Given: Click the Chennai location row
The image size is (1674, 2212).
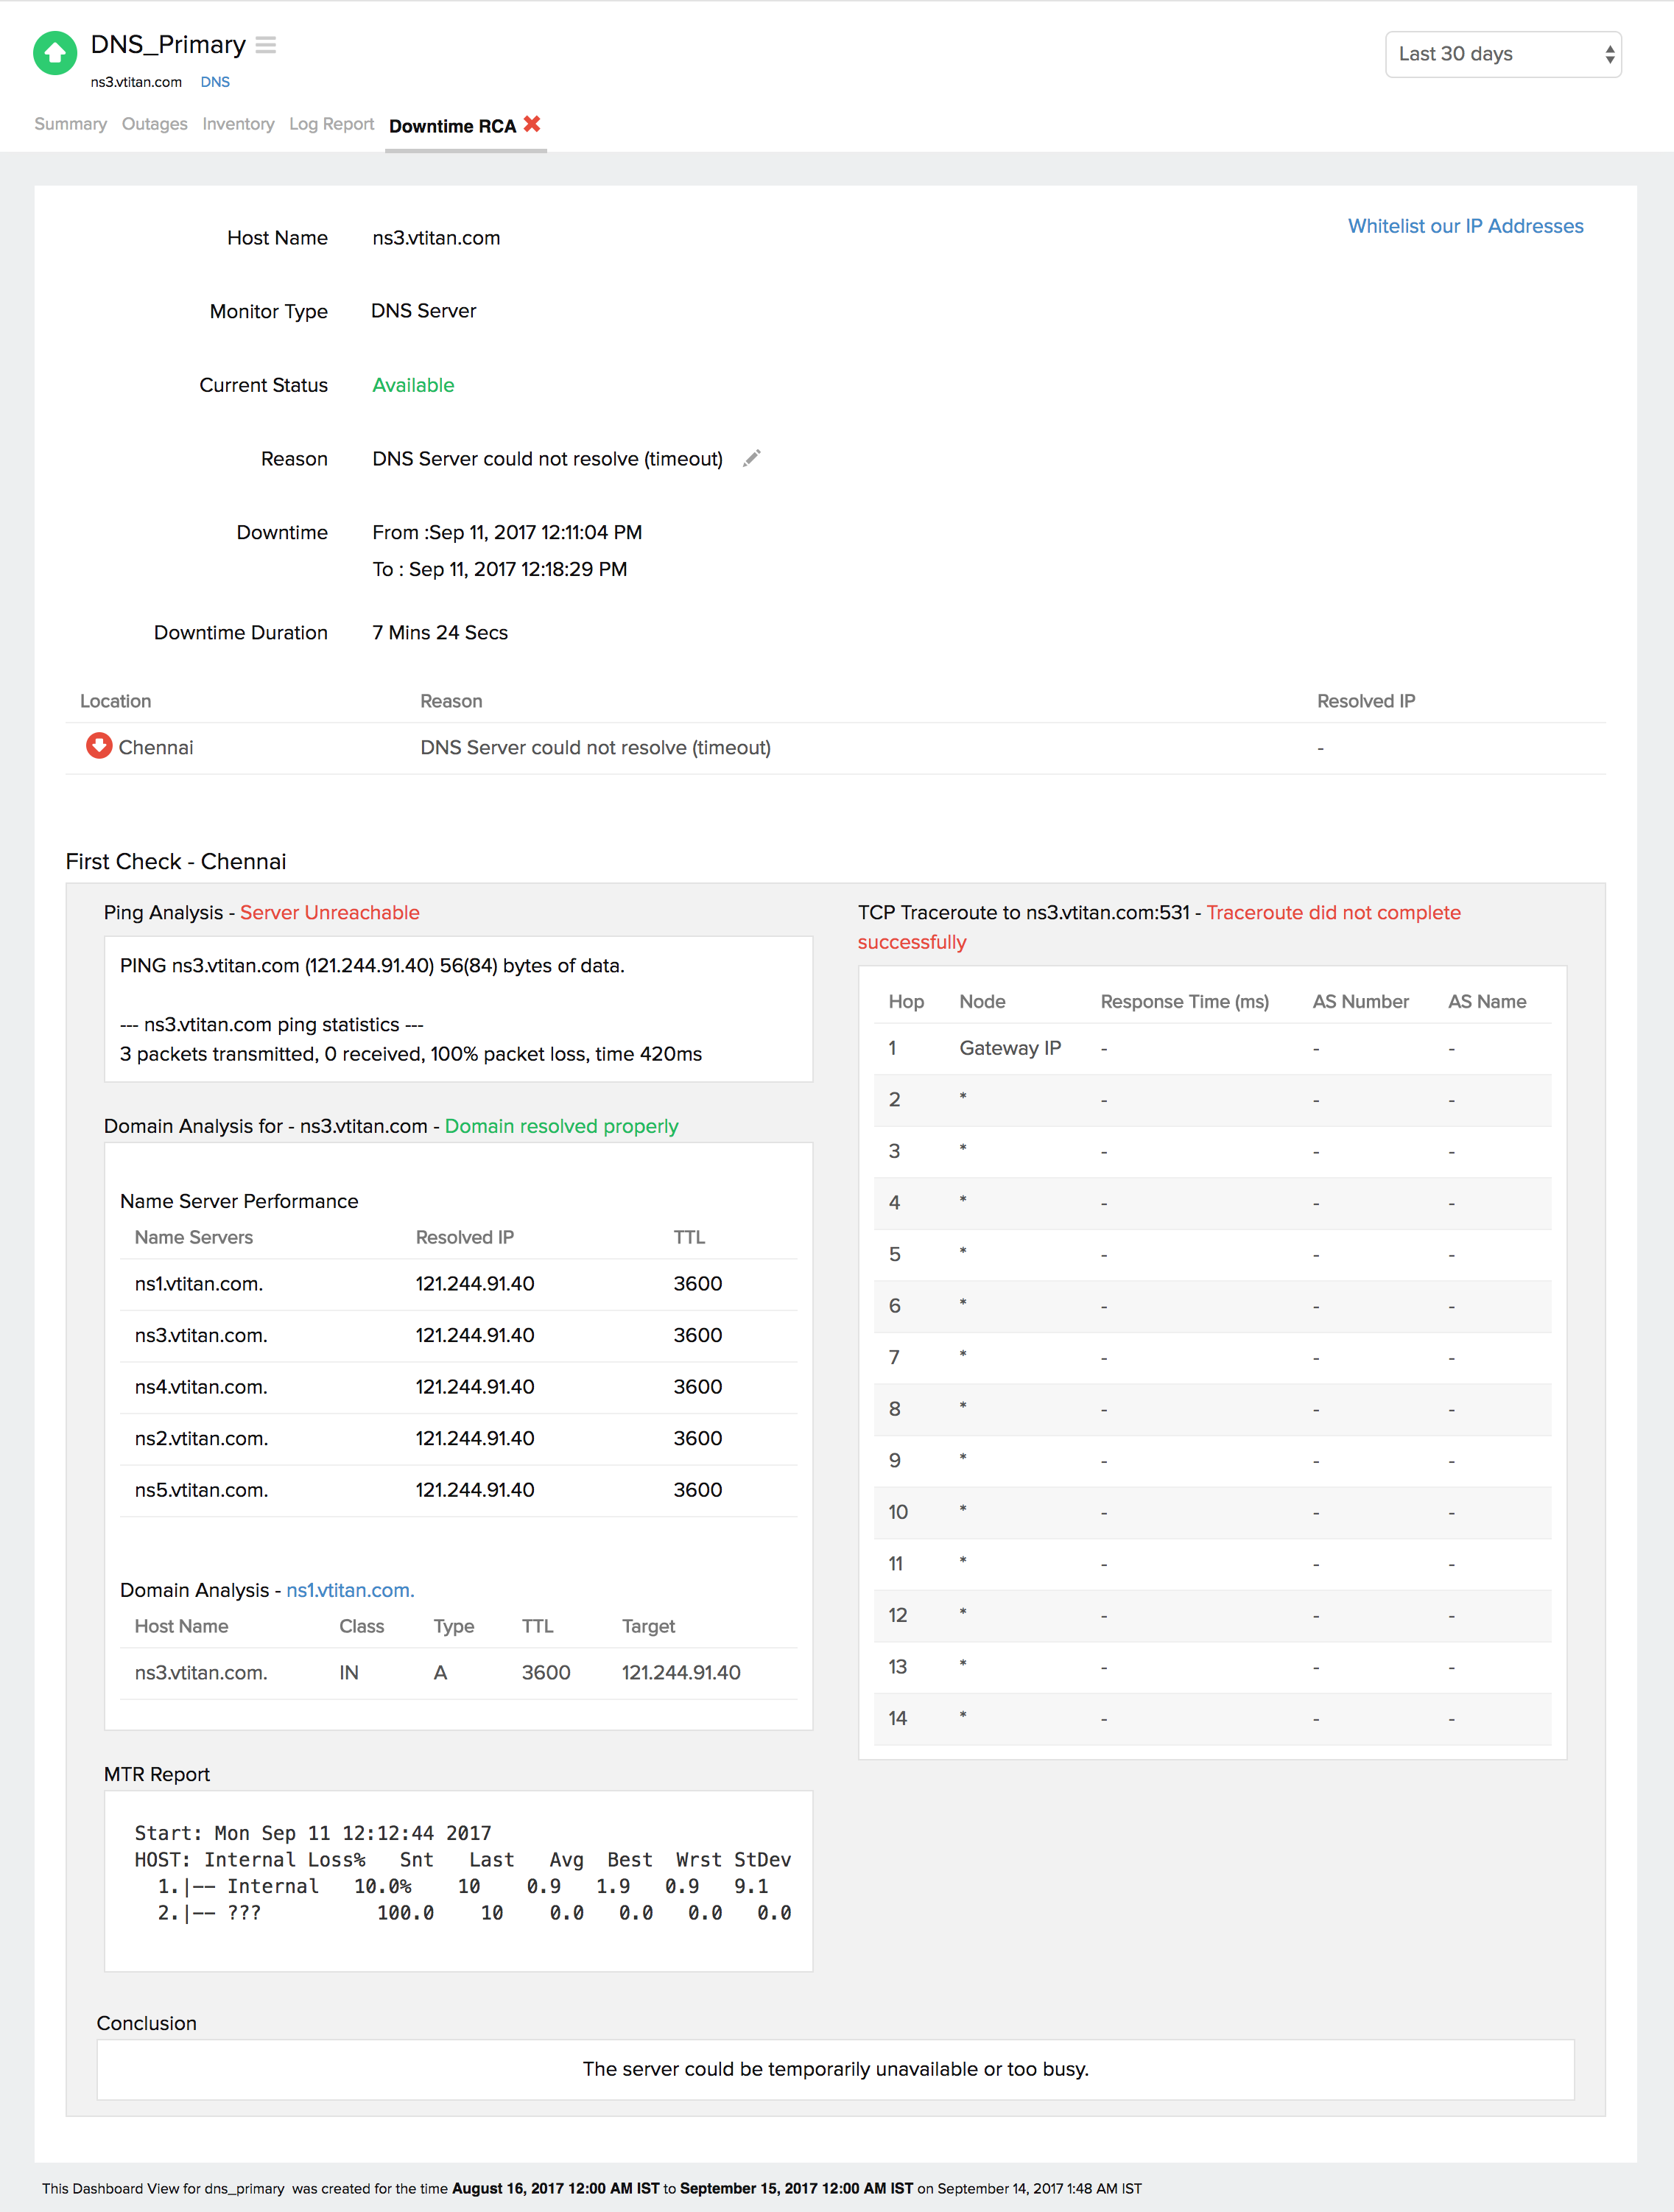Looking at the screenshot, I should 156,748.
